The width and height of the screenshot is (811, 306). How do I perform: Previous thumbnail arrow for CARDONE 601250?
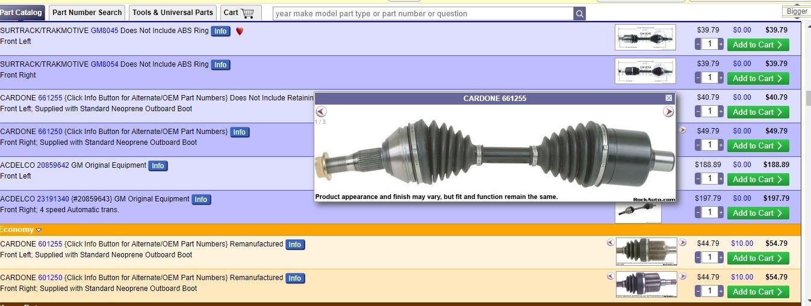(611, 276)
